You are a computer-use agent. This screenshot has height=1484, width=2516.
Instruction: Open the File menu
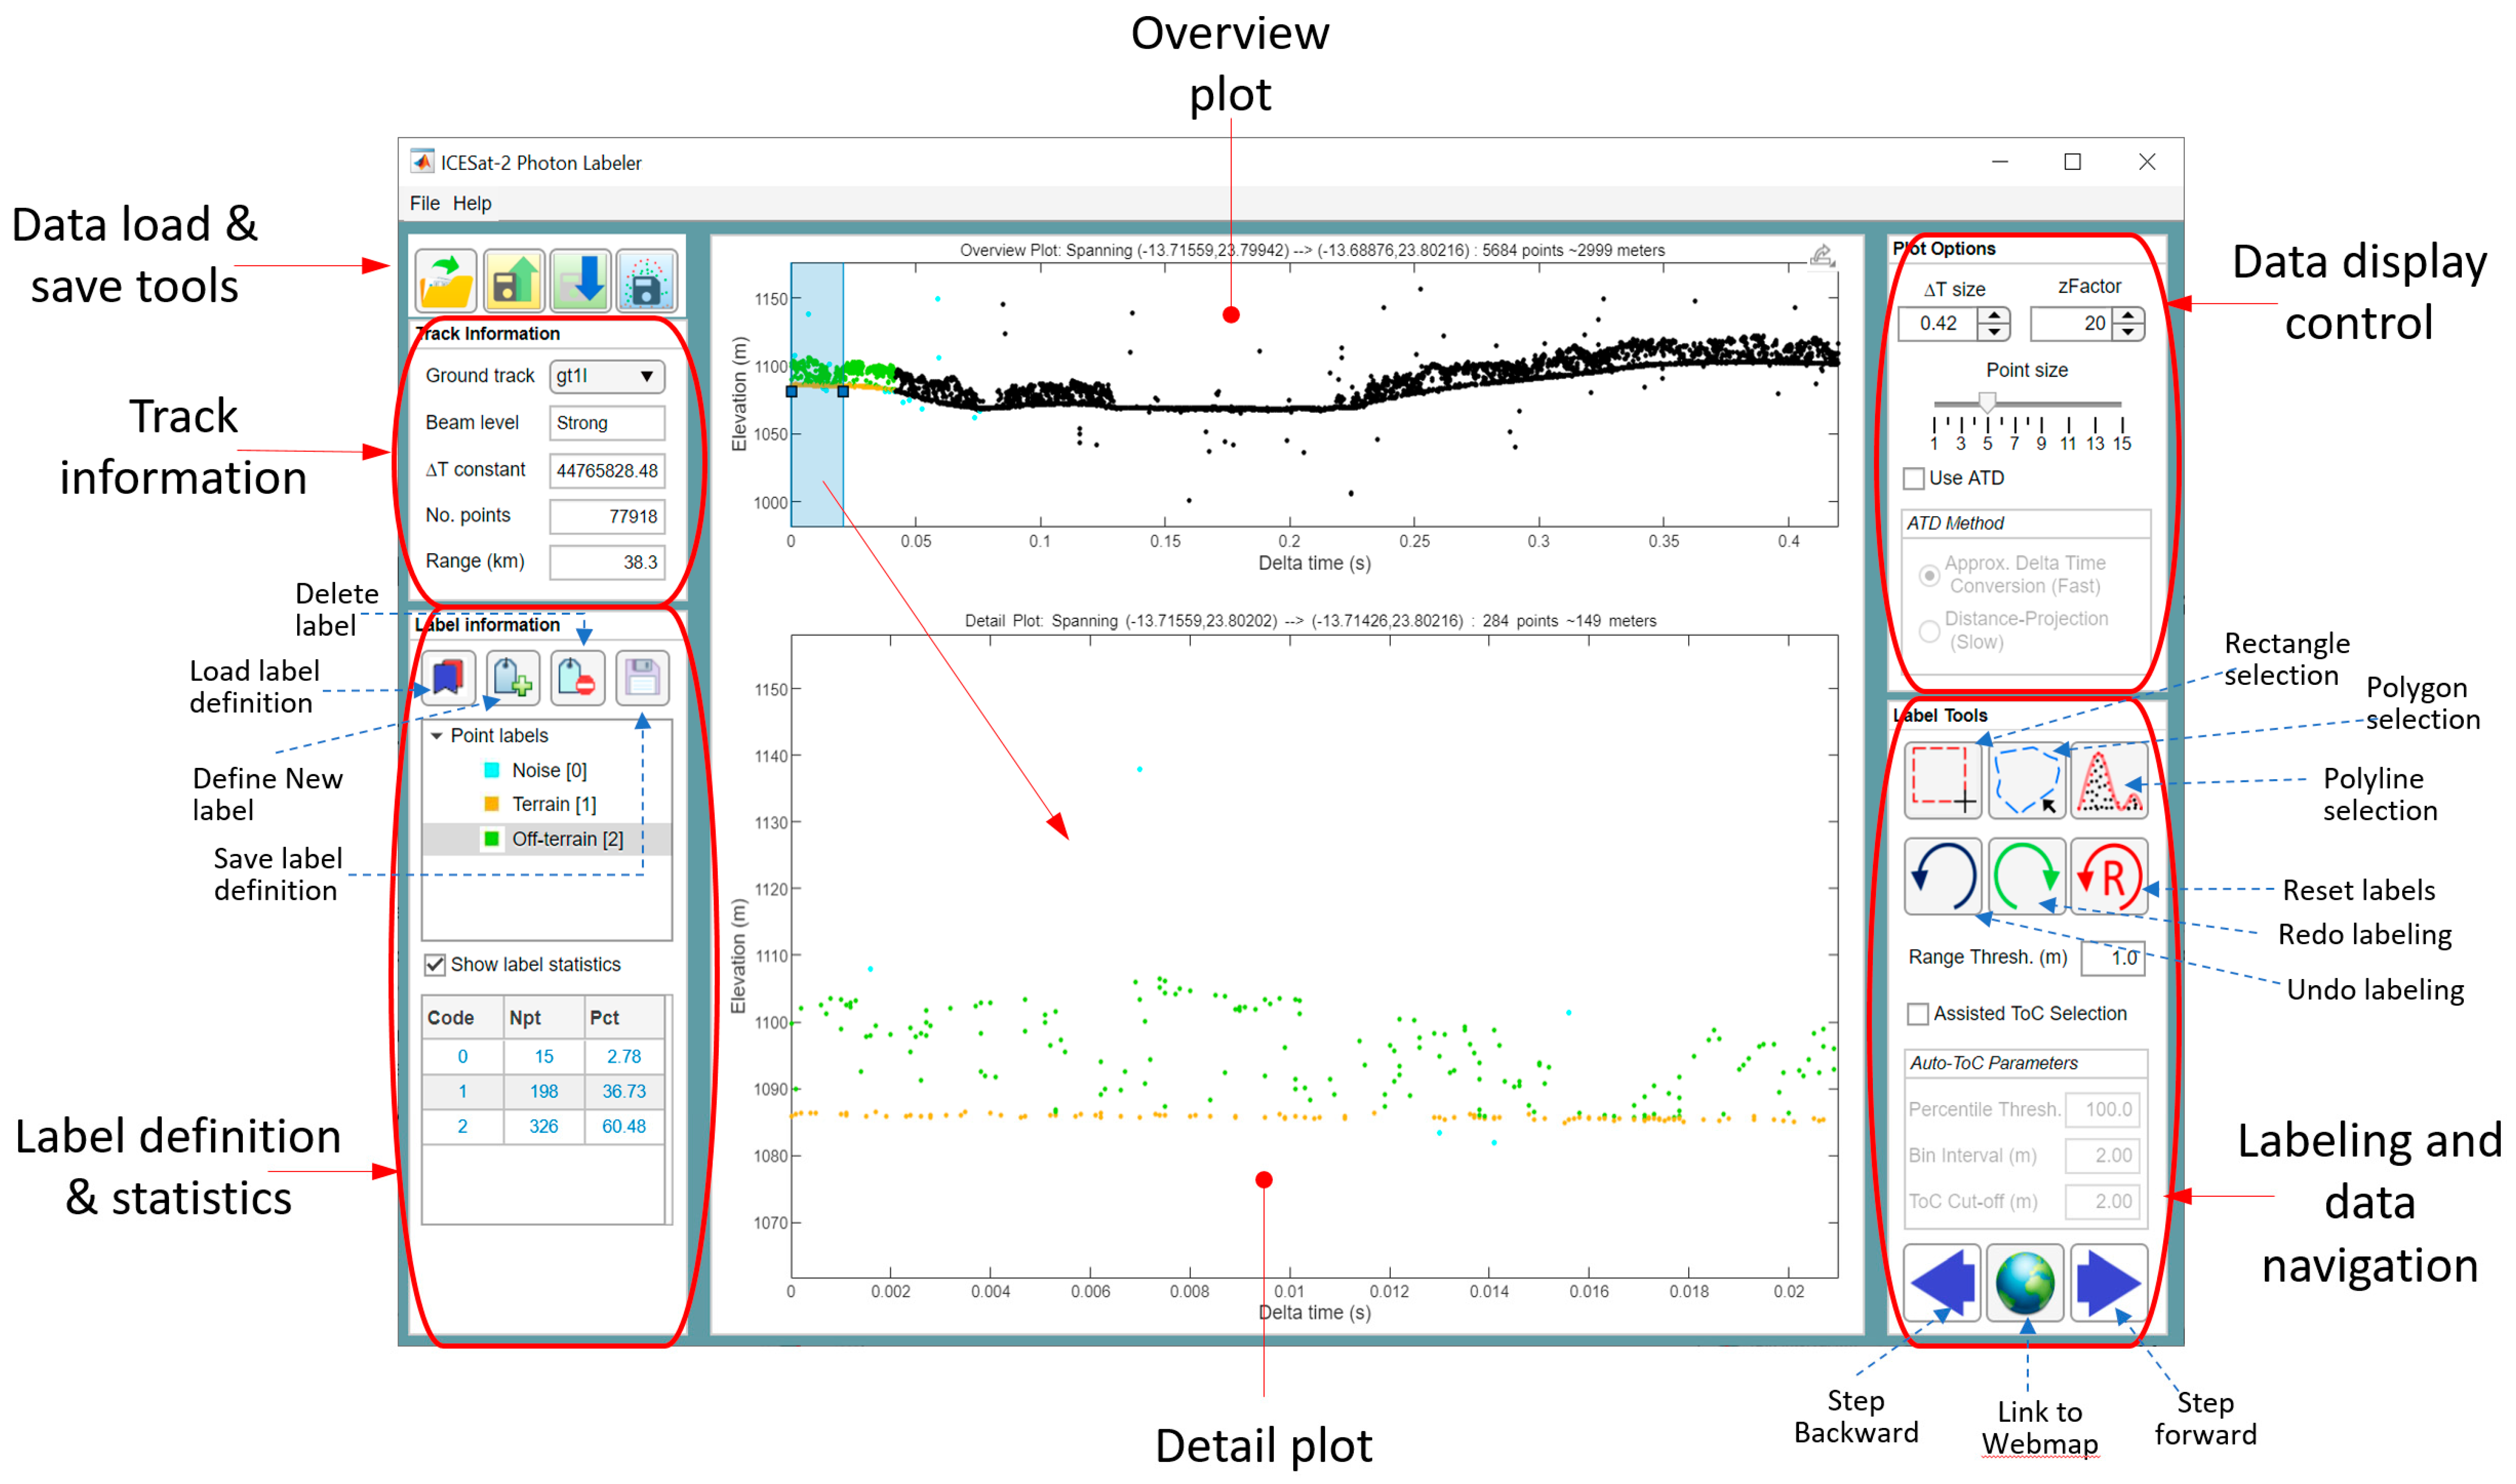tap(424, 203)
